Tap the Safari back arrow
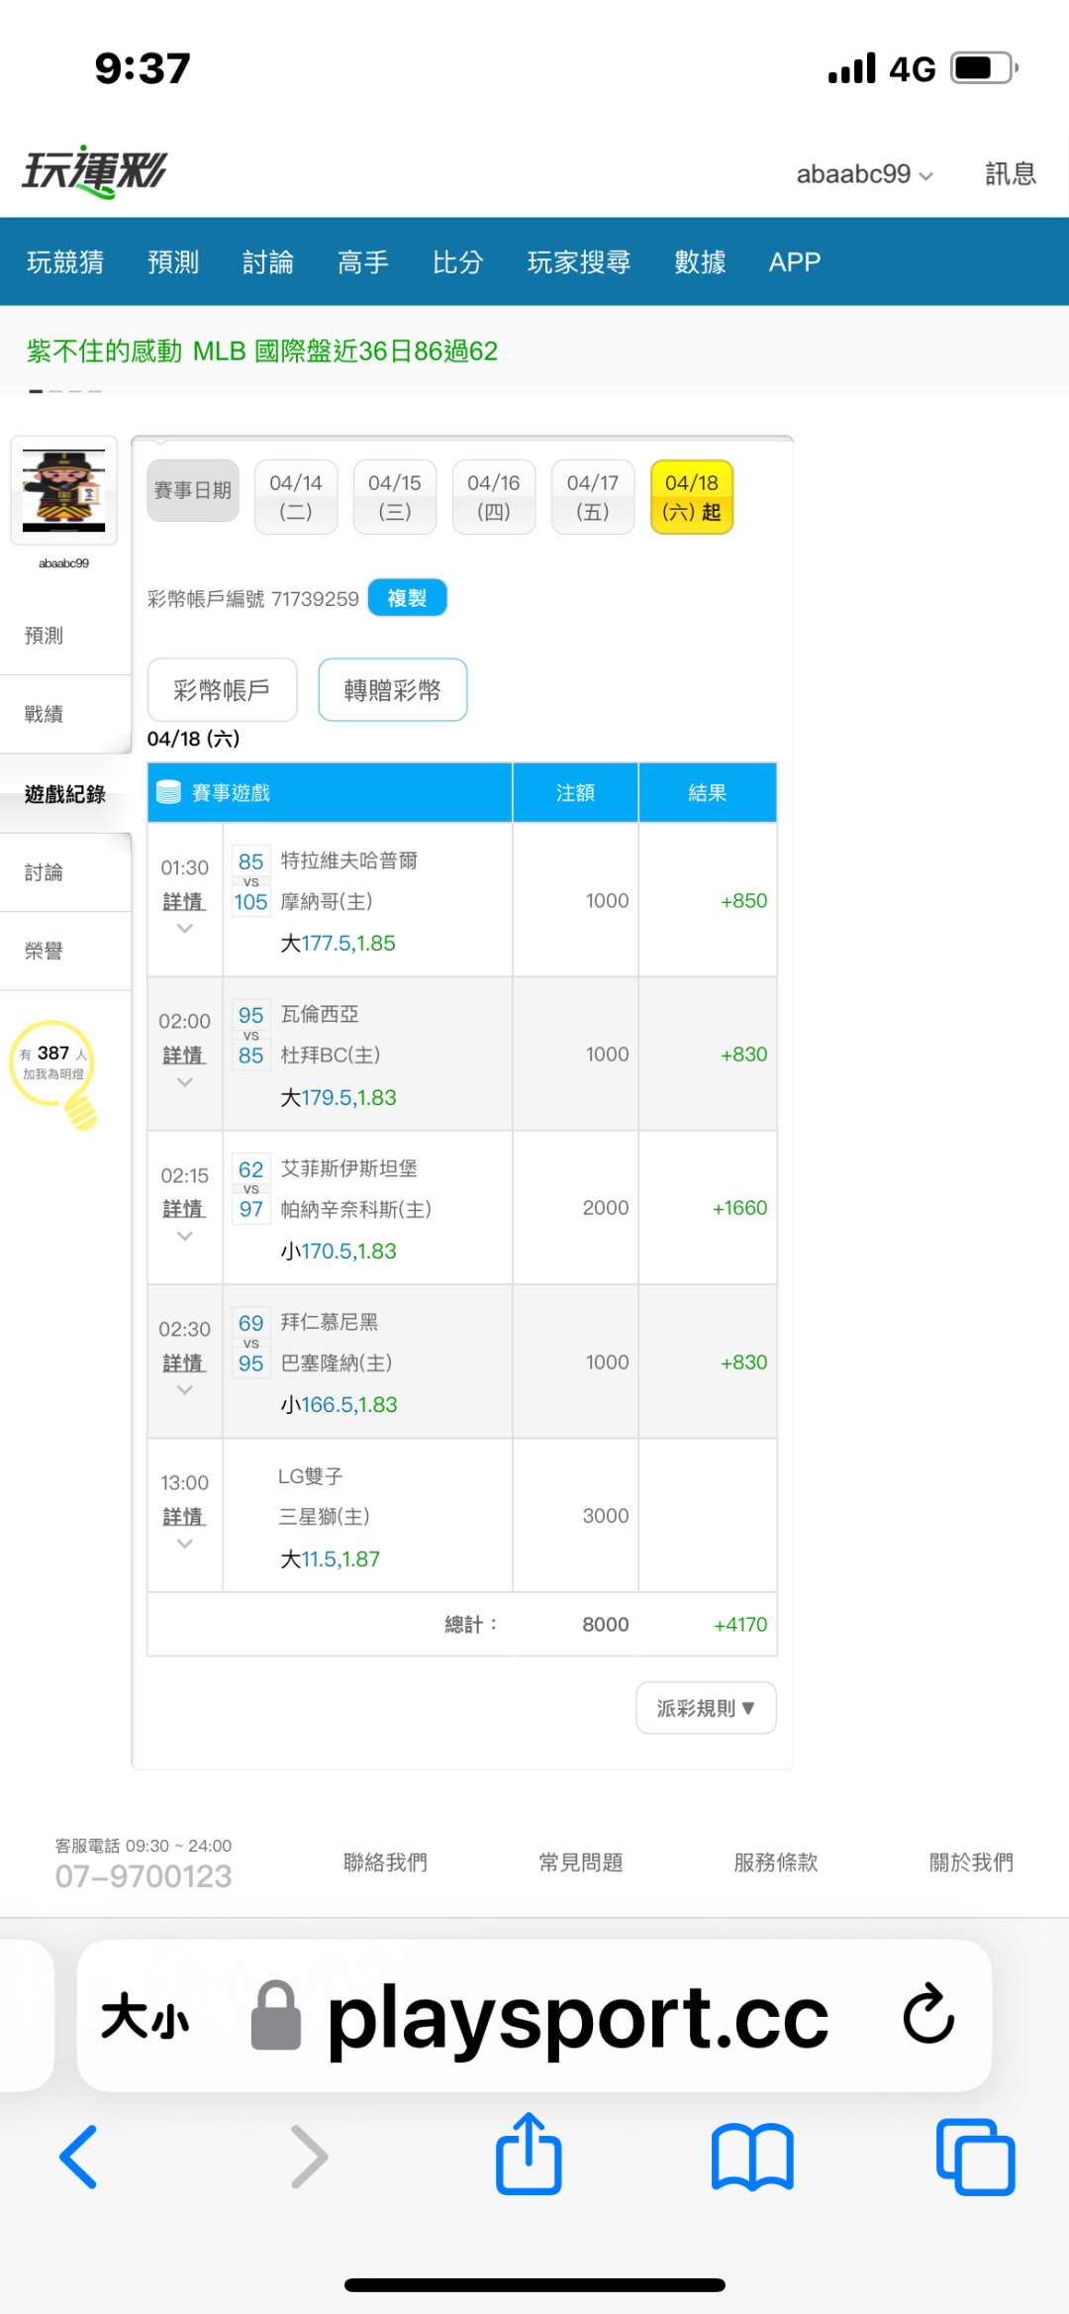The height and width of the screenshot is (2314, 1069). (79, 2157)
